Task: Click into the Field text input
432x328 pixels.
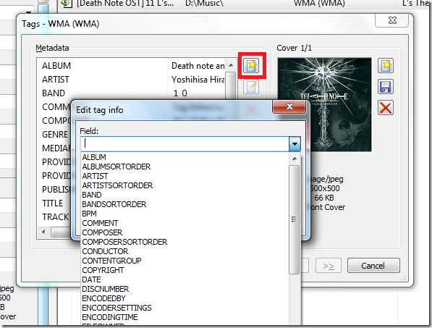Action: pos(185,144)
